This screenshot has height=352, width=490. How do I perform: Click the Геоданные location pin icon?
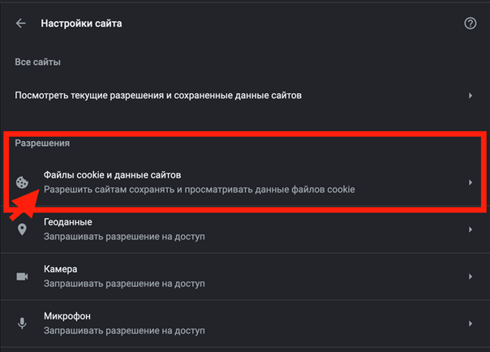pos(22,230)
